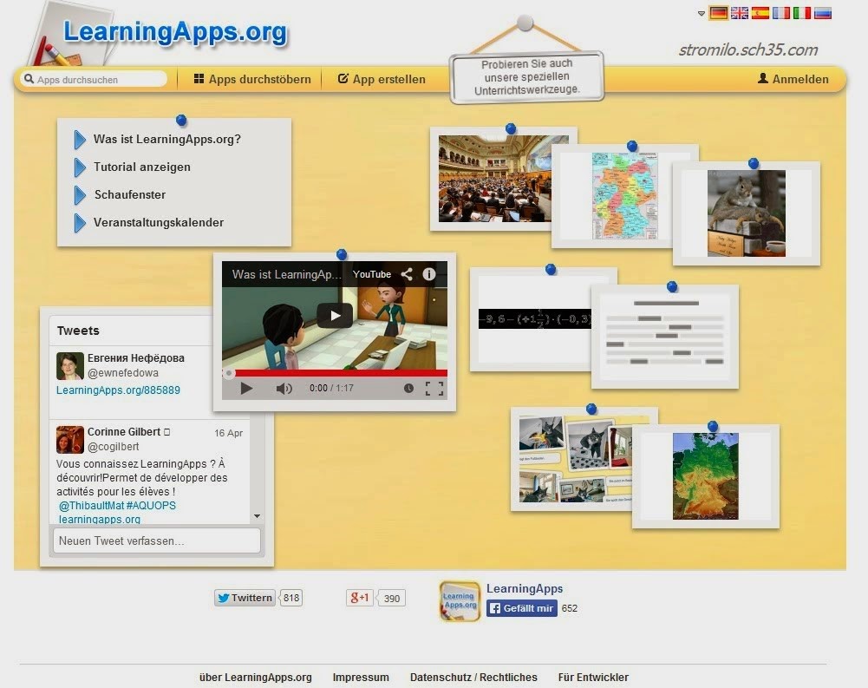Viewport: 868px width, 688px height.
Task: Open the grey text-lines app card
Action: (665, 337)
